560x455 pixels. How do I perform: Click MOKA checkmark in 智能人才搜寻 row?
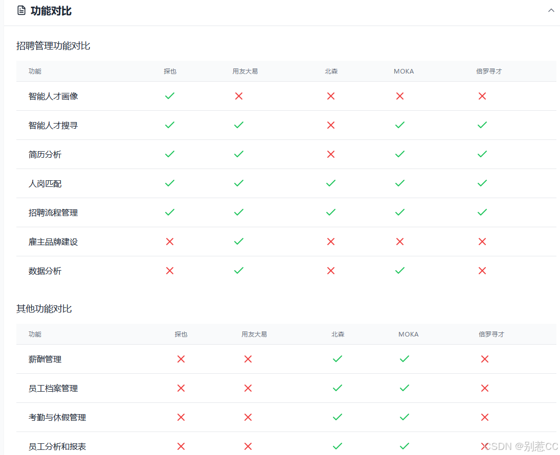[x=399, y=125]
